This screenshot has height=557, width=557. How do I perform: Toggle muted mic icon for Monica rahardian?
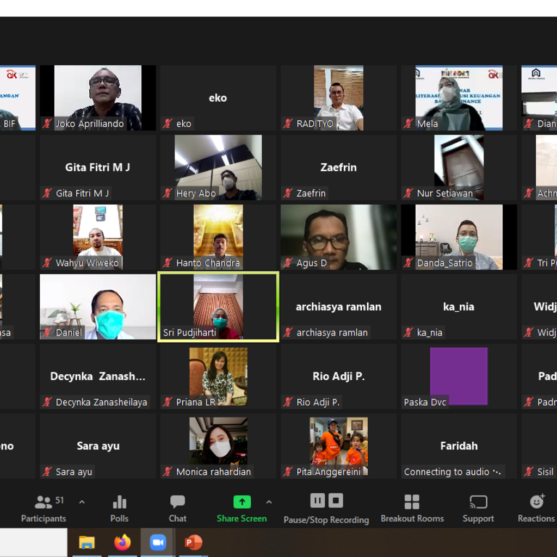click(168, 472)
